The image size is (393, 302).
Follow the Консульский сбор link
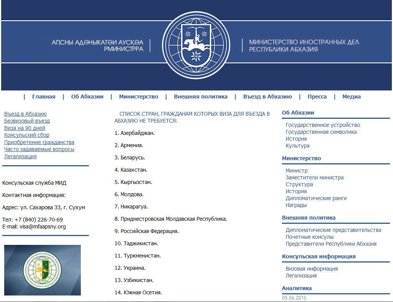(x=26, y=135)
